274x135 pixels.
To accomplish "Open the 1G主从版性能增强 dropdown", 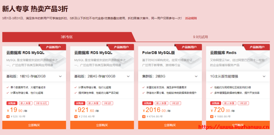I will (x=264, y=76).
